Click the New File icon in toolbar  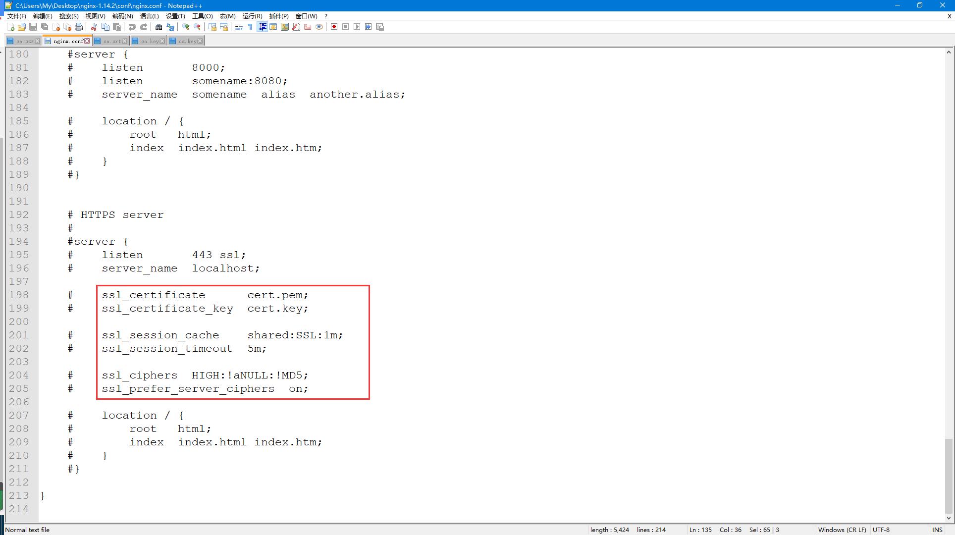click(x=9, y=27)
